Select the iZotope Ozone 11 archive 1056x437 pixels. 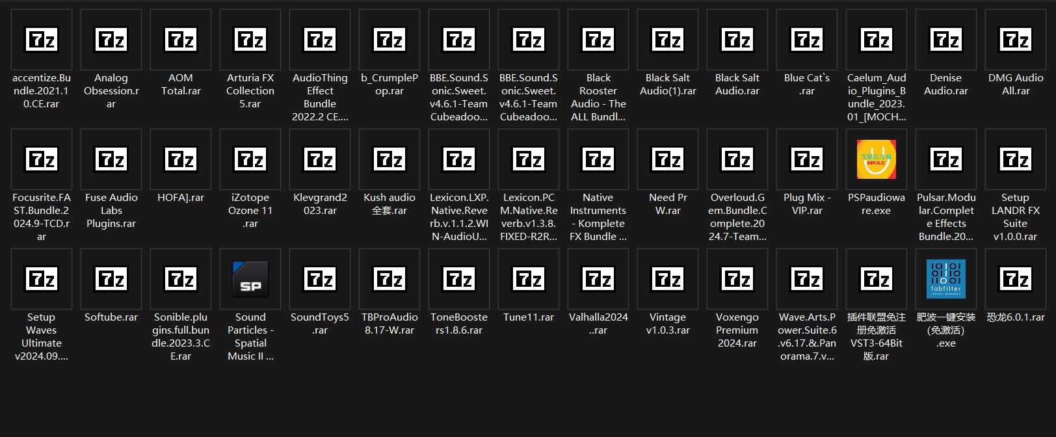tap(250, 159)
